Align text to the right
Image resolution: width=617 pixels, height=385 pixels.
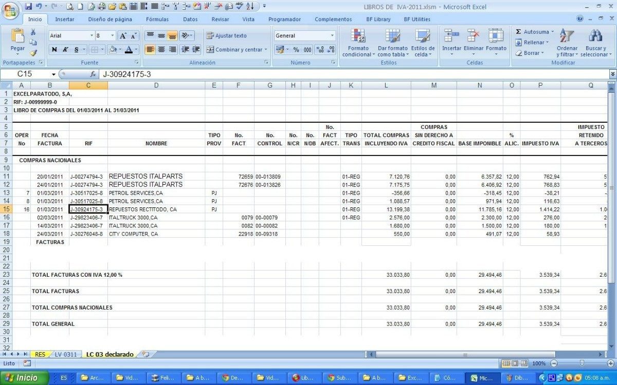[172, 50]
